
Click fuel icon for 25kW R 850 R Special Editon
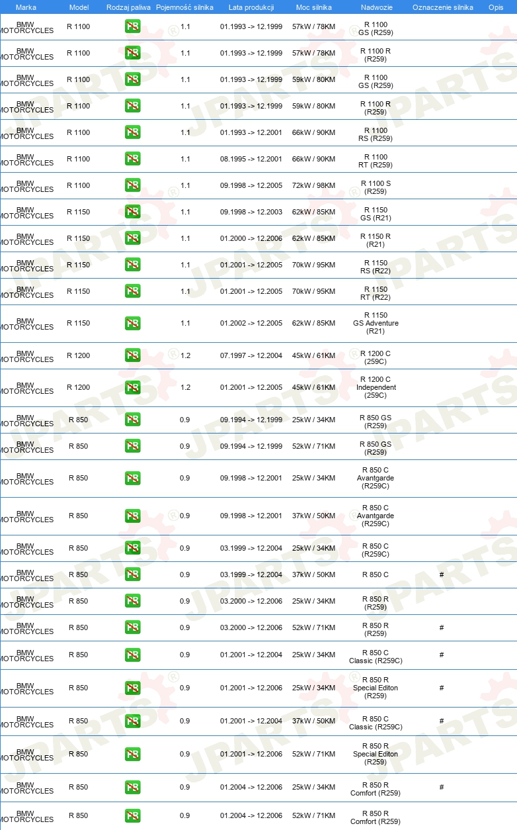click(133, 688)
